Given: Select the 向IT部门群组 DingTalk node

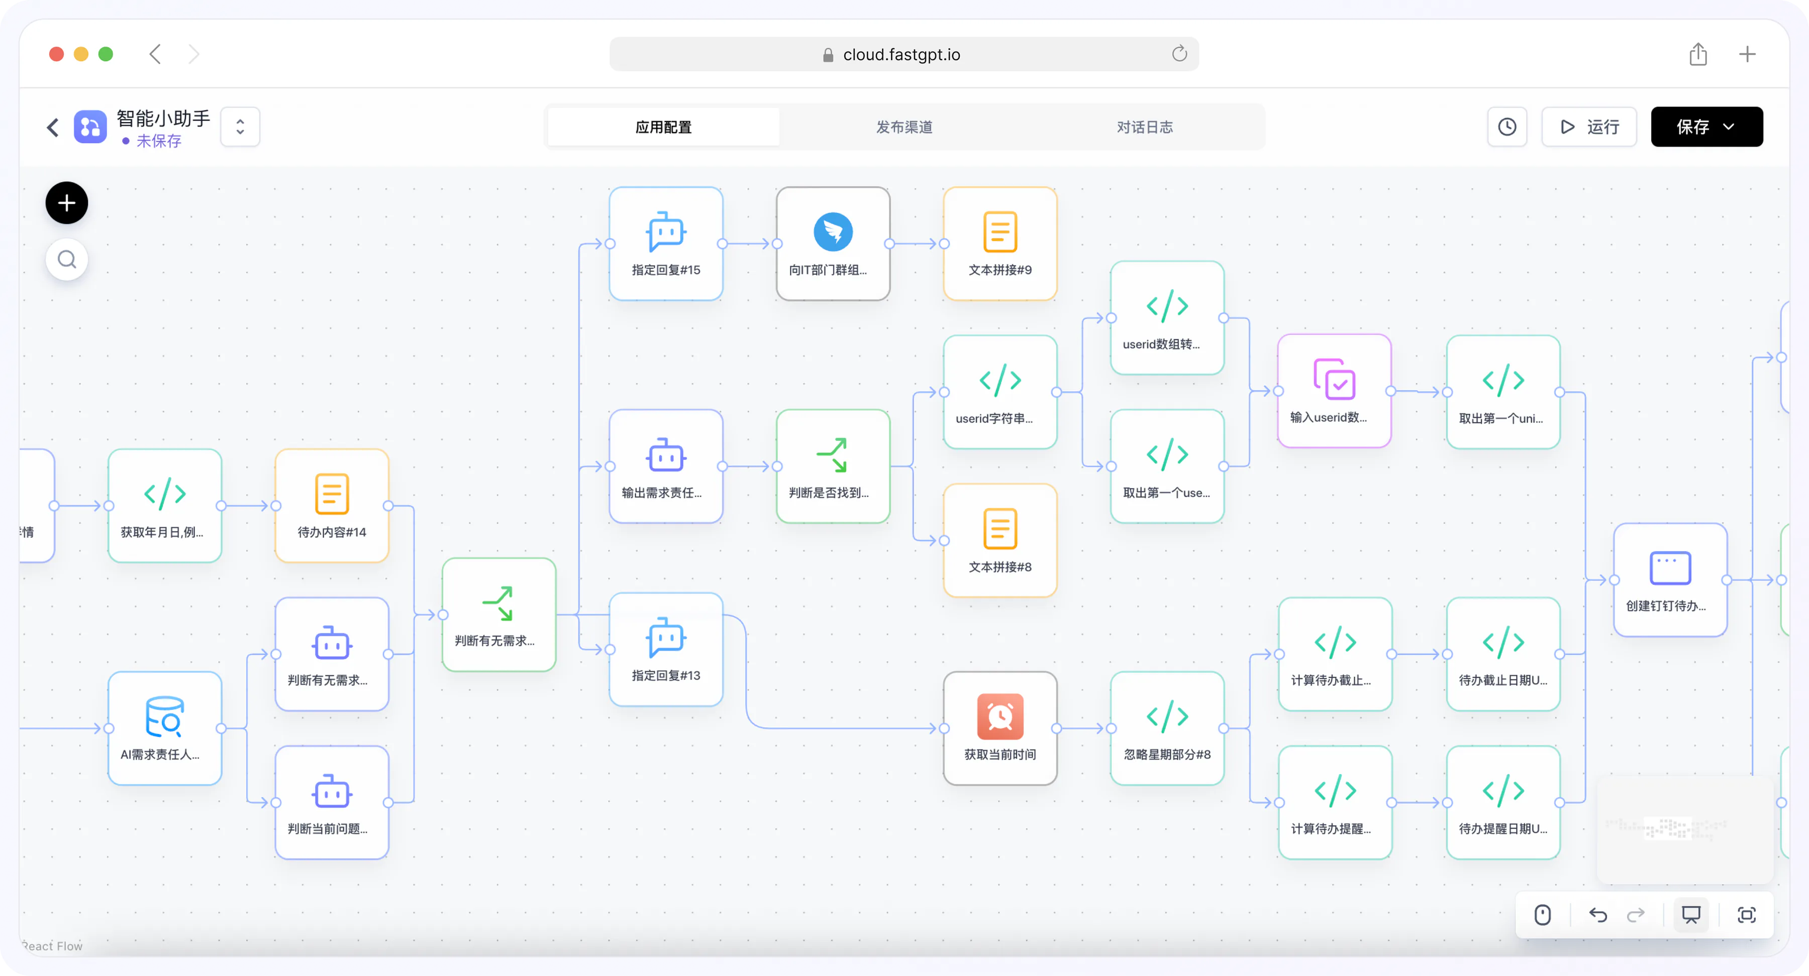Looking at the screenshot, I should [x=833, y=243].
